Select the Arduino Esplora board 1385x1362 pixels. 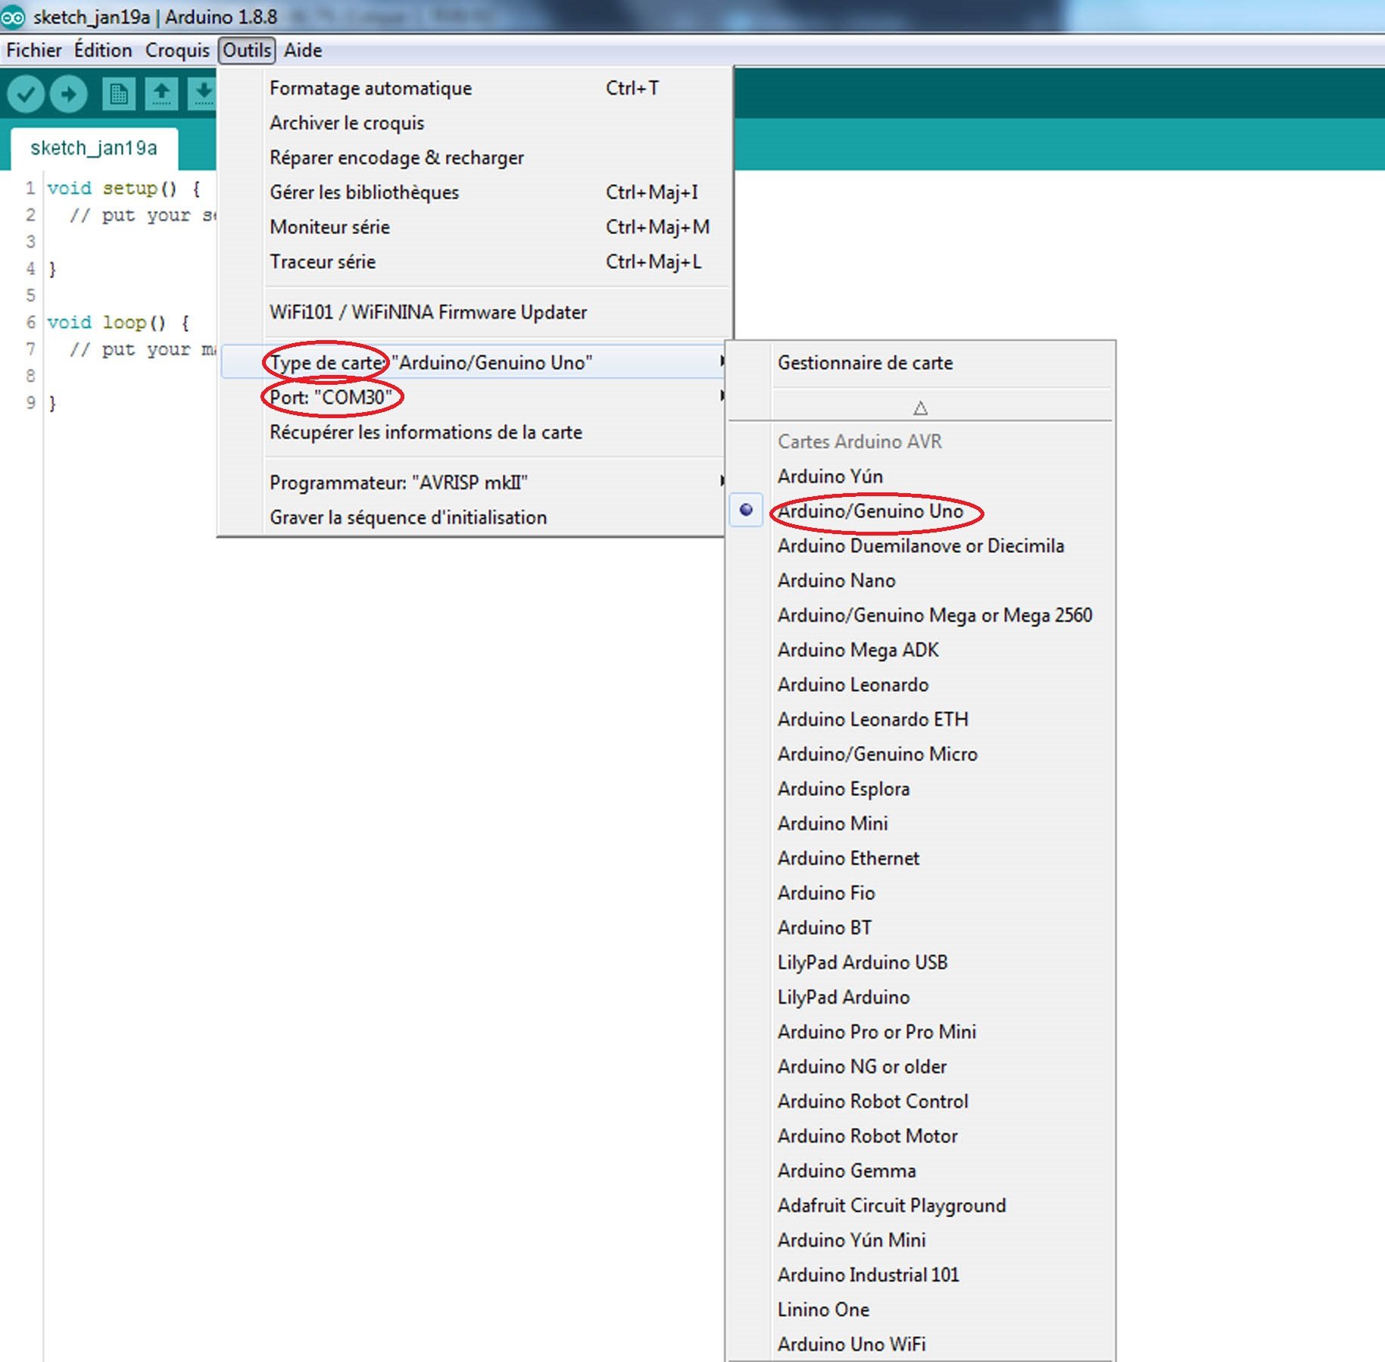(921, 789)
